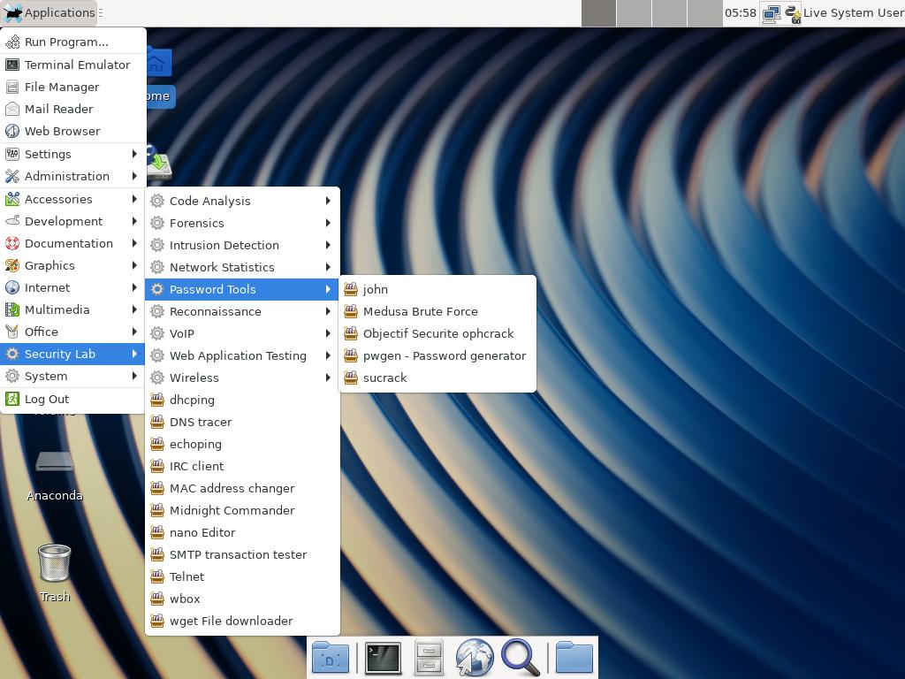Launch web browser globe in the dock
This screenshot has height=679, width=905.
pos(475,658)
